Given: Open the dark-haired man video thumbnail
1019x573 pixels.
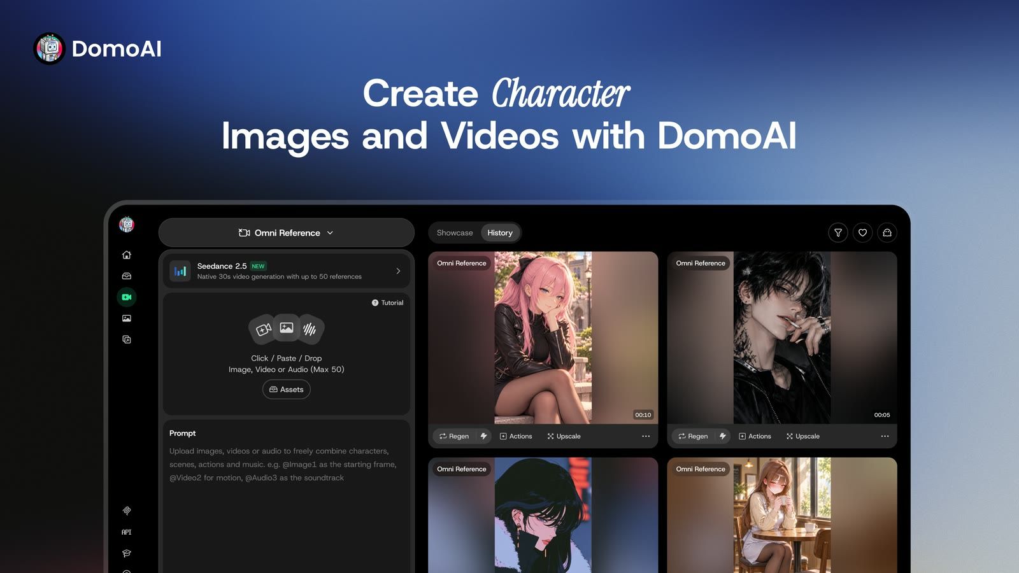Looking at the screenshot, I should (x=782, y=338).
